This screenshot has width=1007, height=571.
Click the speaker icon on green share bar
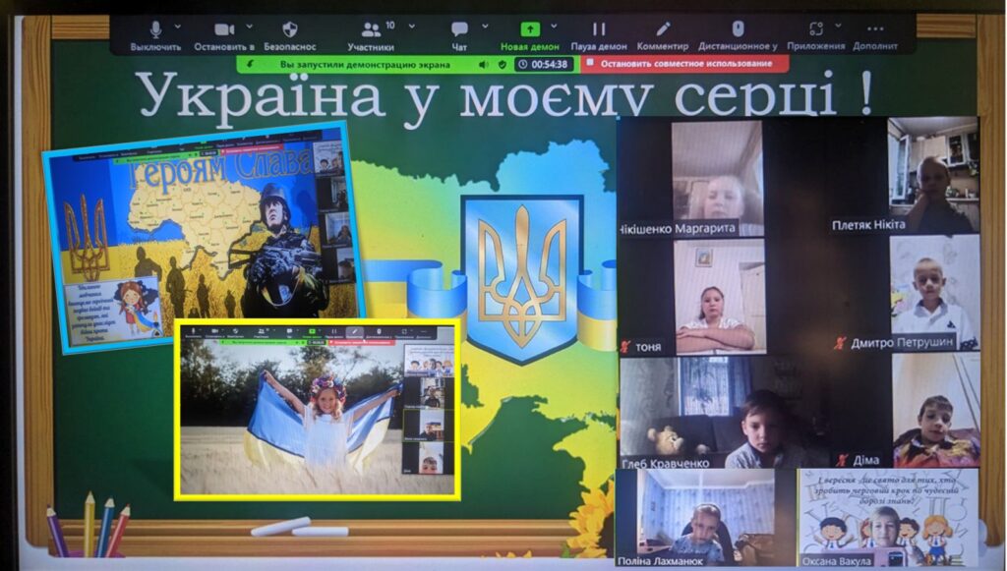[483, 64]
